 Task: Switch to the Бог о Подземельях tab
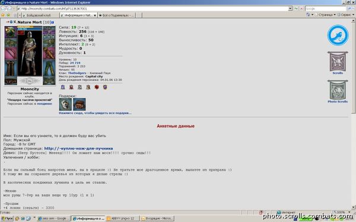click(116, 15)
